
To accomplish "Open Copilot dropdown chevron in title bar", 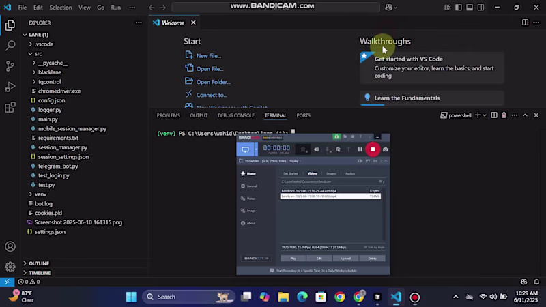I will tap(395, 8).
